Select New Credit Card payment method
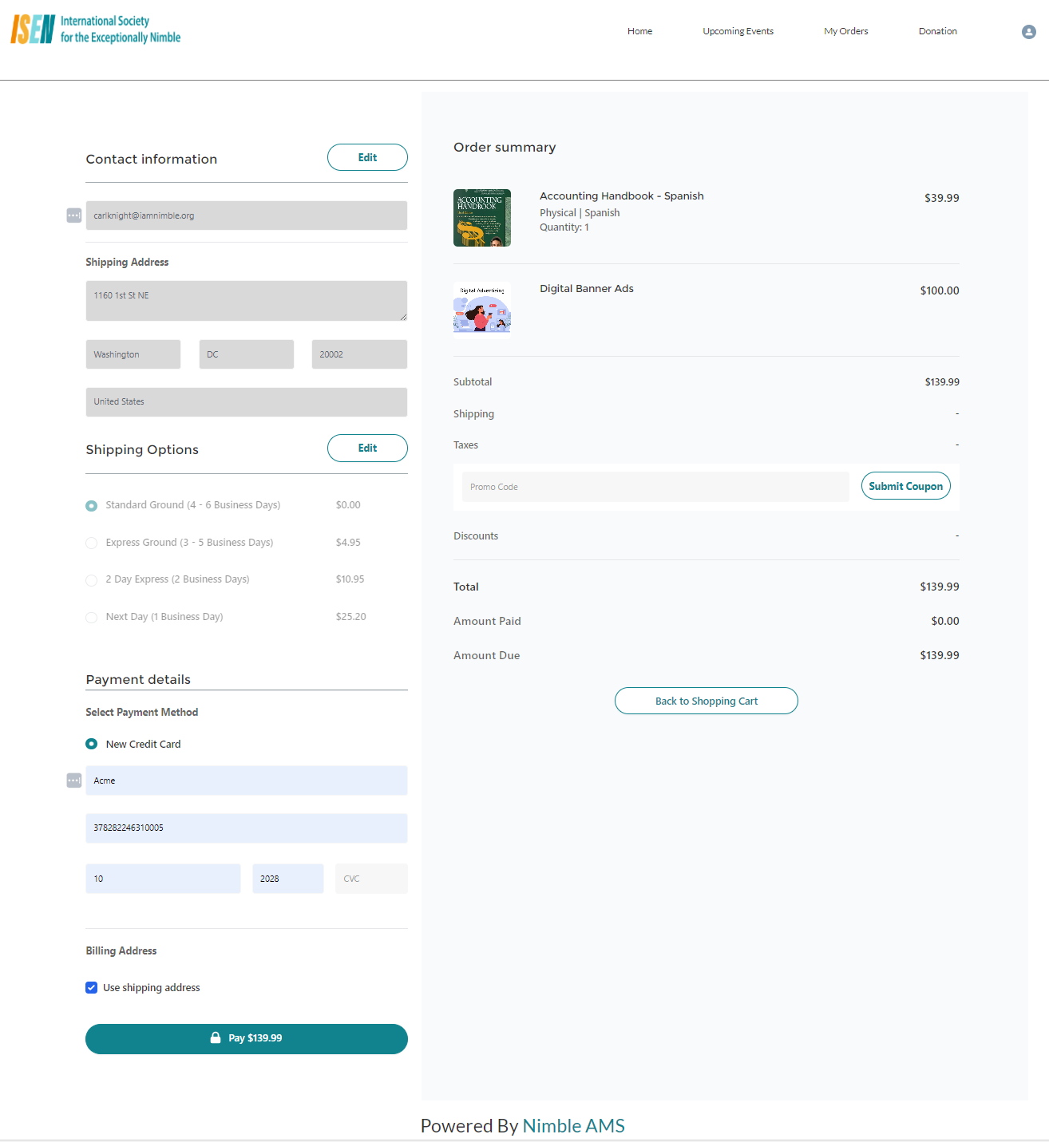This screenshot has width=1049, height=1142. click(x=92, y=744)
